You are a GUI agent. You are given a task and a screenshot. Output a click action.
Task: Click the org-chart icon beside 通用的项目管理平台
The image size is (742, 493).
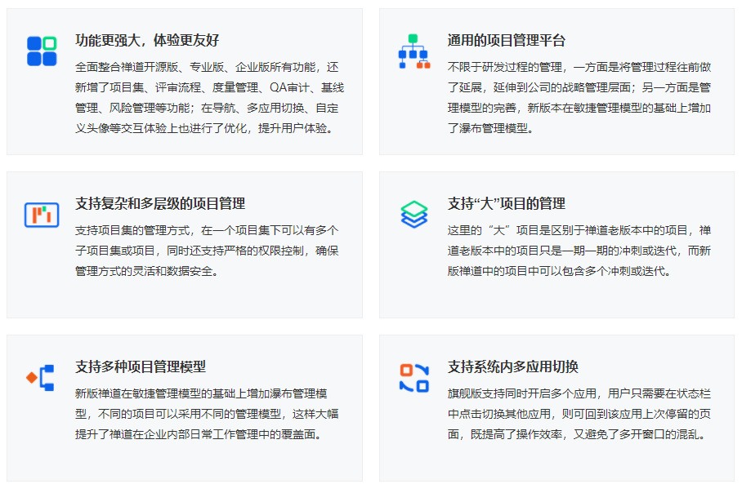tap(413, 51)
